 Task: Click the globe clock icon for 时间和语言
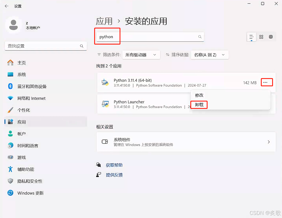coord(10,146)
